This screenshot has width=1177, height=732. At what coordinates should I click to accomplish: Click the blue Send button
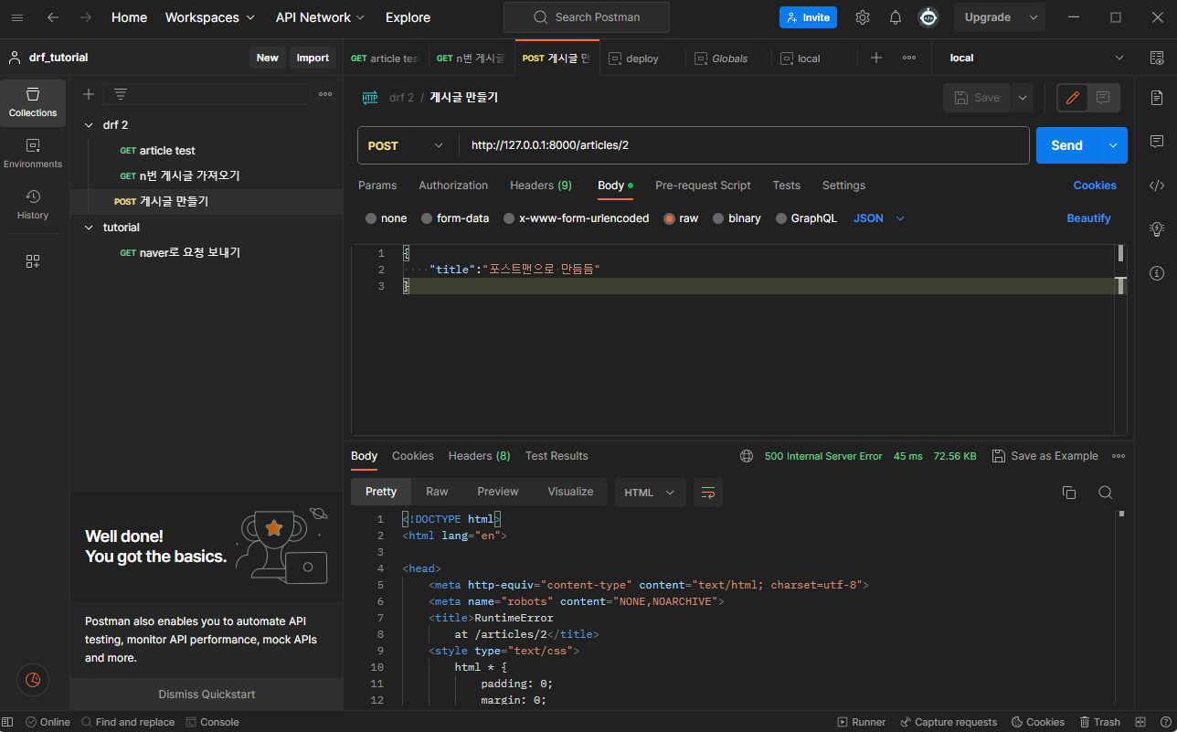coord(1066,145)
